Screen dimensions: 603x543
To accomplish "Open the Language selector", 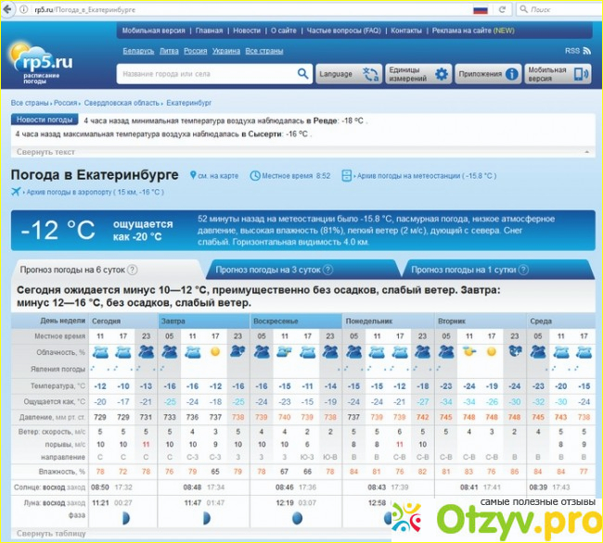I will point(347,74).
